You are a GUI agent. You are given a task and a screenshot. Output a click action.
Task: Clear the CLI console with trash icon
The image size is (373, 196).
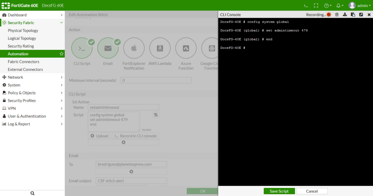click(x=337, y=15)
